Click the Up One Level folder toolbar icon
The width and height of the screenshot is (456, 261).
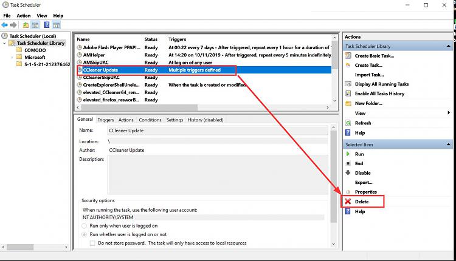(x=26, y=25)
